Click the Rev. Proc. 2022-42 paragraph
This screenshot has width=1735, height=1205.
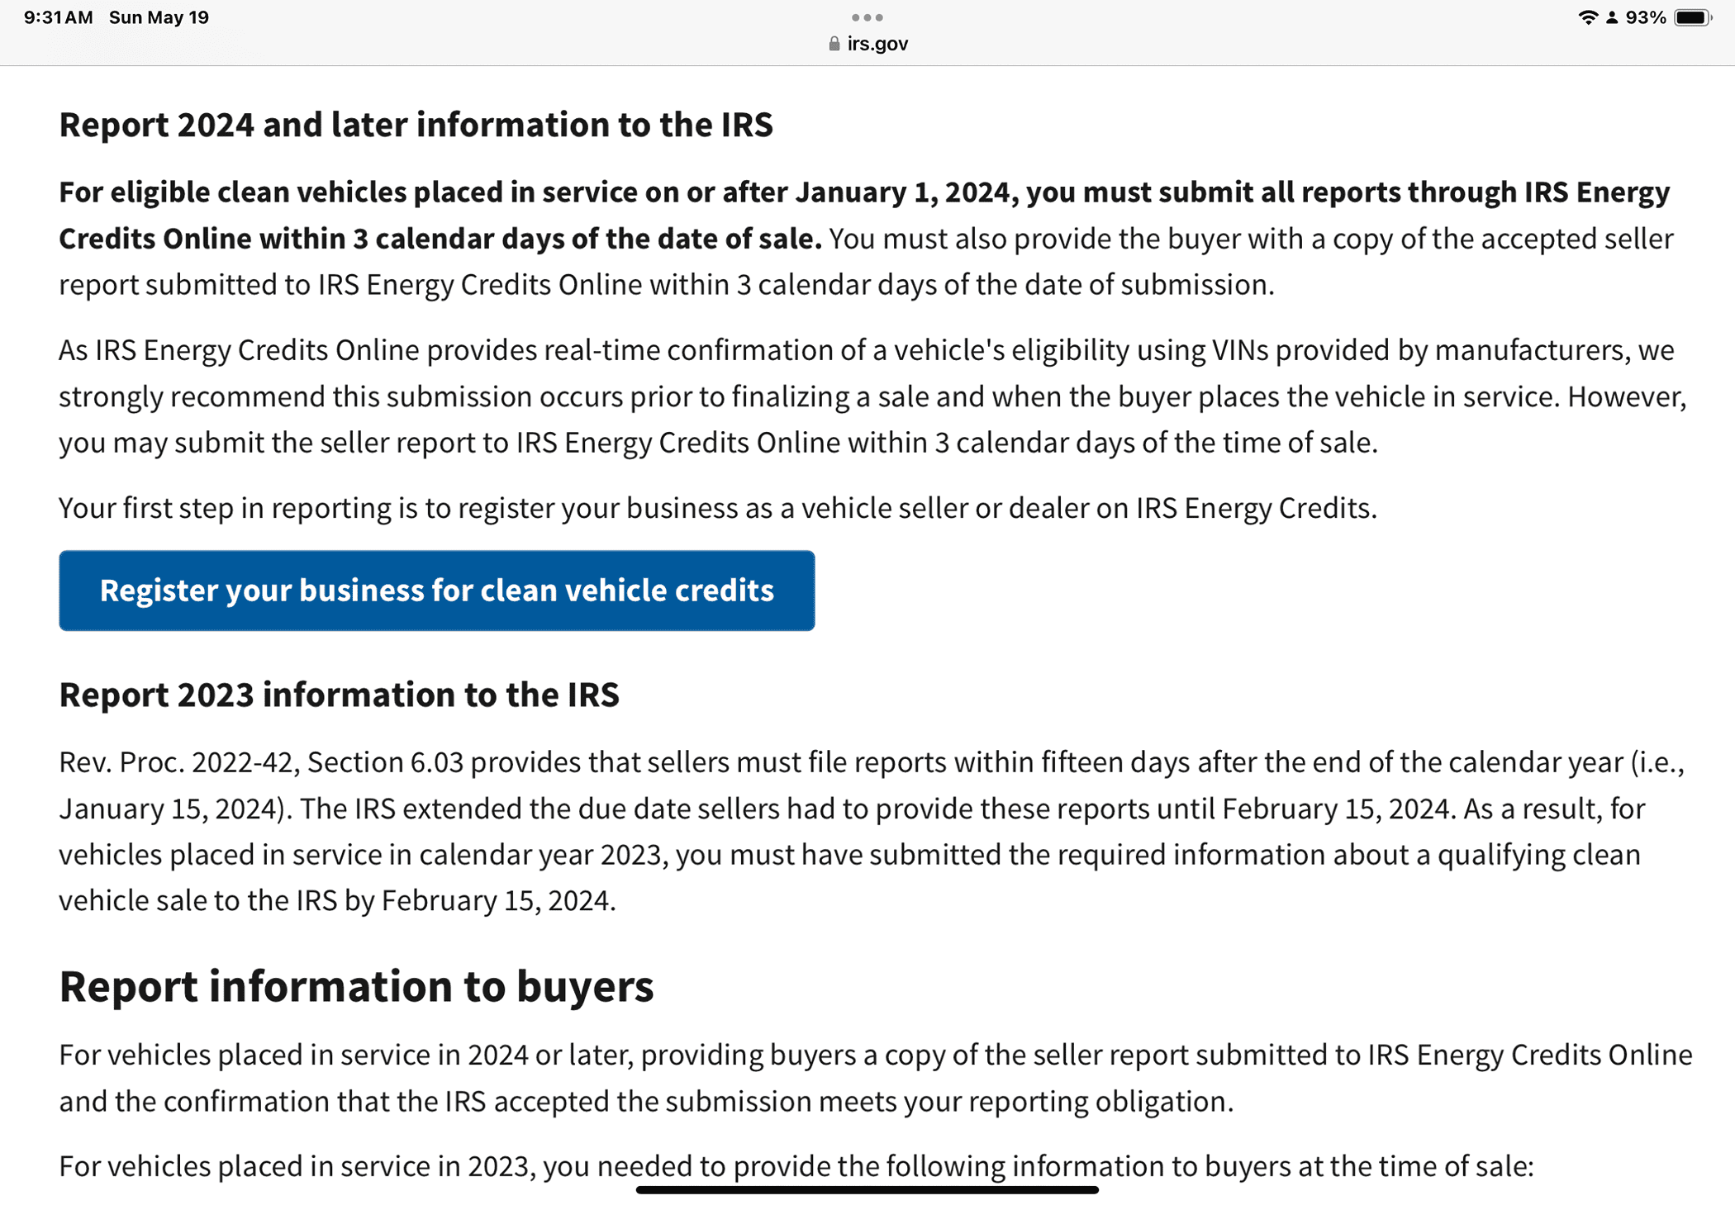(867, 831)
